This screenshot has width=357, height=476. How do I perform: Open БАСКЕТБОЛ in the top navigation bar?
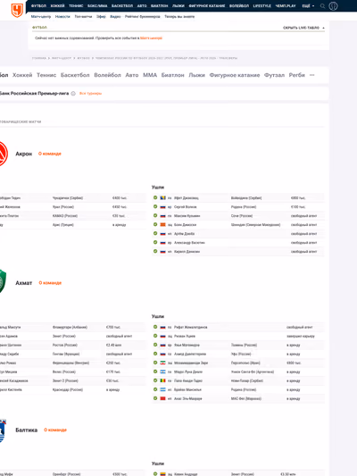pos(122,6)
